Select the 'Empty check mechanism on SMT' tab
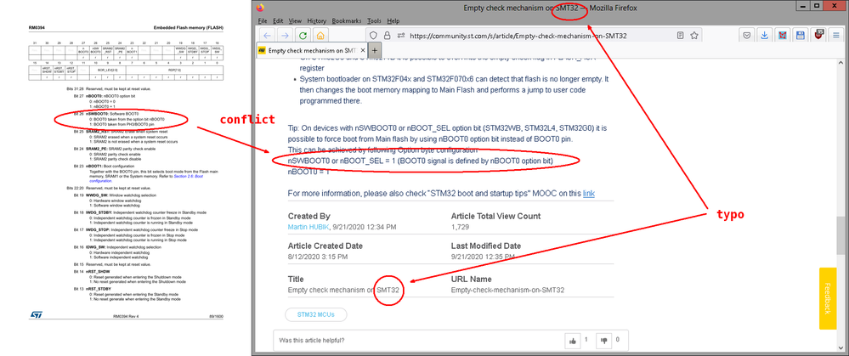 pyautogui.click(x=311, y=50)
